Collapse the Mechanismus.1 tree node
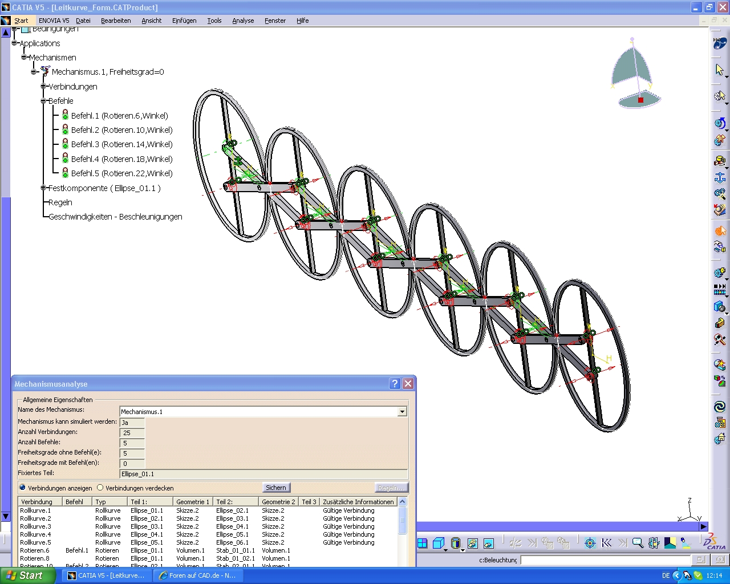730x584 pixels. click(34, 72)
